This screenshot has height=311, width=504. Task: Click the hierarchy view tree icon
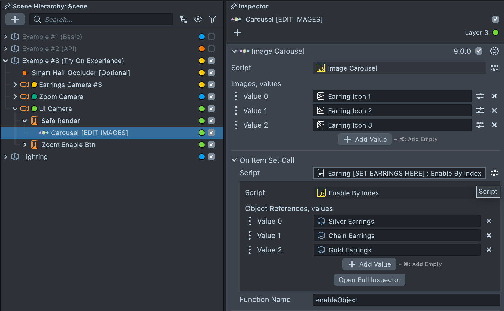tap(184, 20)
